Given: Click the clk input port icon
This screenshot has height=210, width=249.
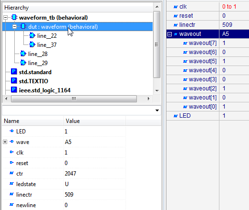Looking at the screenshot, I should 11,152.
